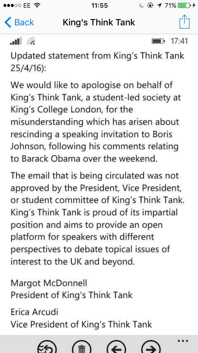Tap the inner screenshot signal bars icon
The width and height of the screenshot is (198, 353).
(15, 41)
